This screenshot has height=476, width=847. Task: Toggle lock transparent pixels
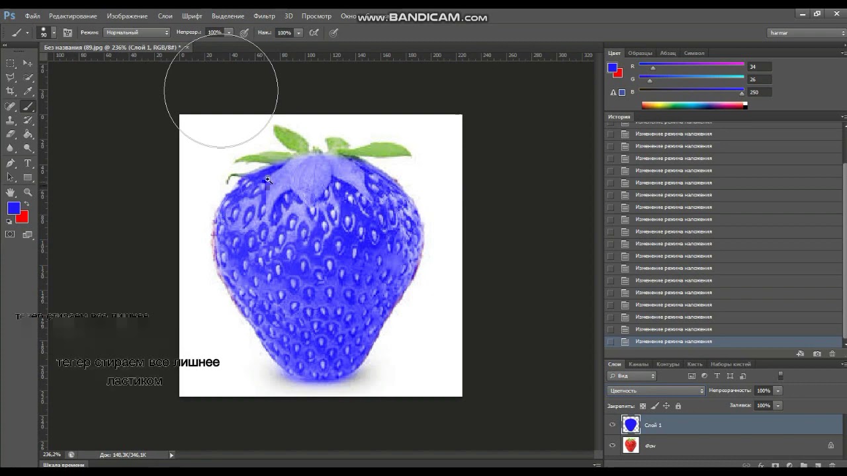point(643,406)
